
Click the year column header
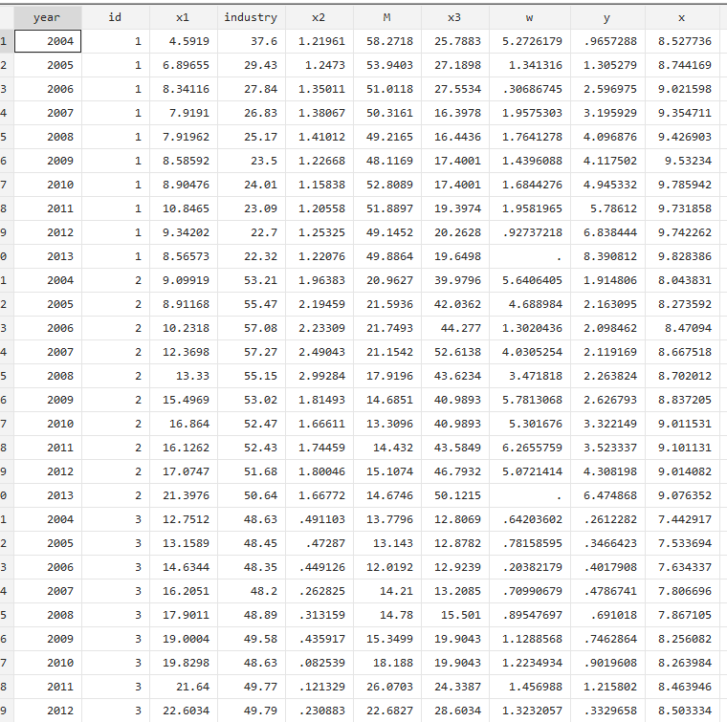pos(47,17)
